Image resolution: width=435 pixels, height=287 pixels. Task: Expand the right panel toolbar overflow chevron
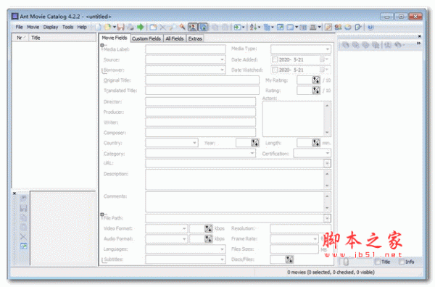(418, 43)
